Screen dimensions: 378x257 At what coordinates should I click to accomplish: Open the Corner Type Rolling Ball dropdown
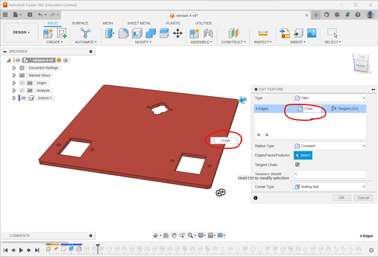330,187
